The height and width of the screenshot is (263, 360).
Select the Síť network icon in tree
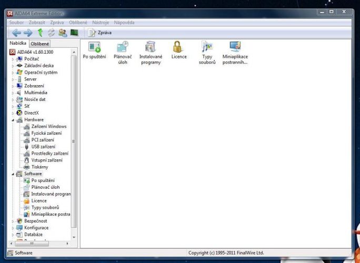[x=19, y=106]
